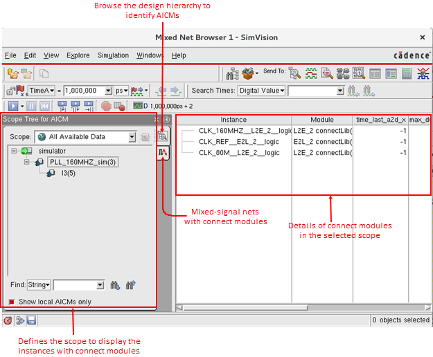This screenshot has width=433, height=357.
Task: Send selection to Source Browser magnifier icon
Action: (327, 73)
